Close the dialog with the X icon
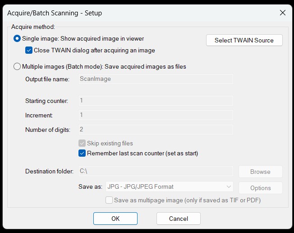 point(283,13)
